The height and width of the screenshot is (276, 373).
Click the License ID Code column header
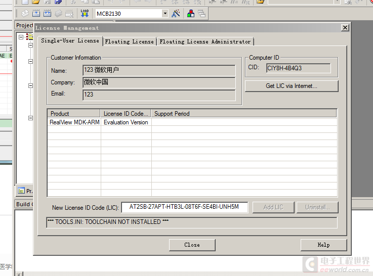point(126,114)
